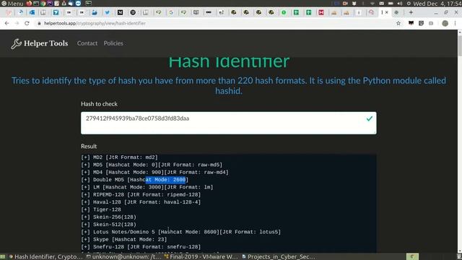462x260 pixels.
Task: Click the shield-shaped extension icon
Action: pos(421,23)
